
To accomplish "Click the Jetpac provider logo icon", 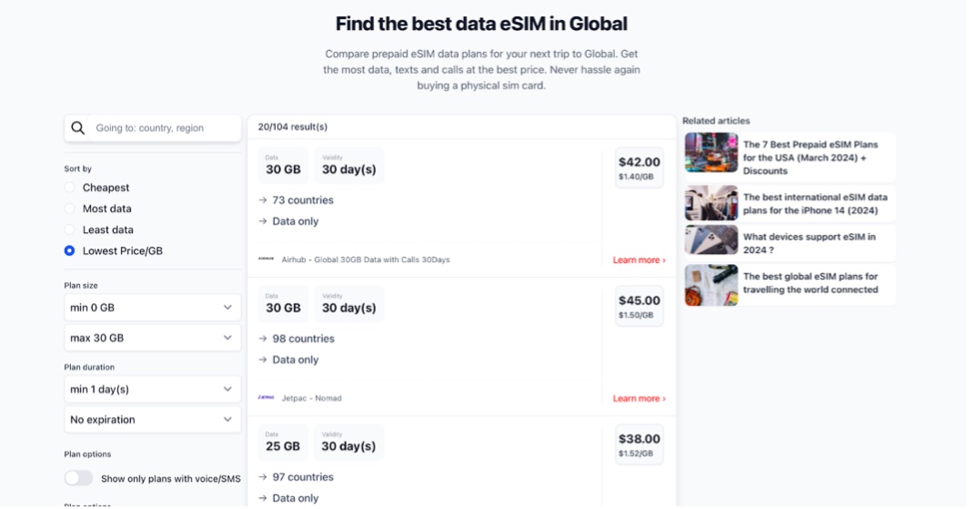I will pyautogui.click(x=267, y=398).
